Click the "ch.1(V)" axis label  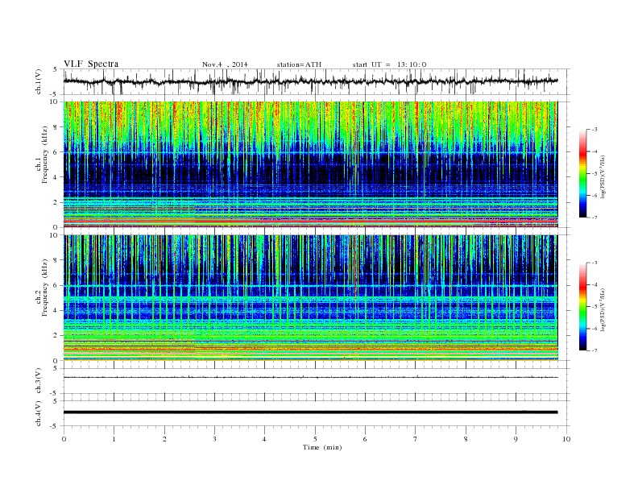[x=38, y=81]
